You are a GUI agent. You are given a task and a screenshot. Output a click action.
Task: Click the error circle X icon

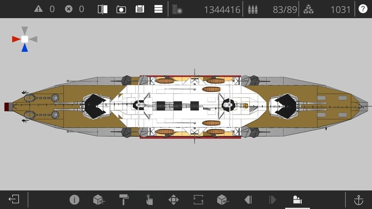click(69, 9)
